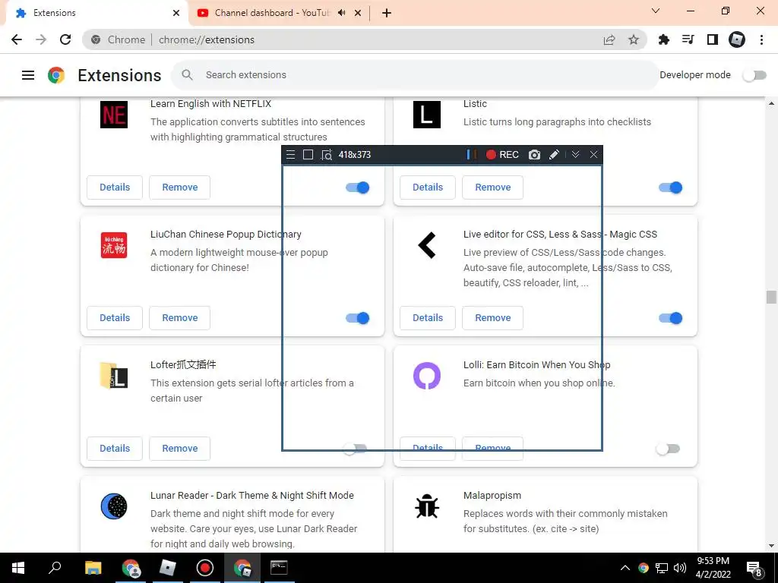Viewport: 778px width, 583px height.
Task: Disable LiuChan Chinese Popup Dictionary toggle
Action: [358, 318]
